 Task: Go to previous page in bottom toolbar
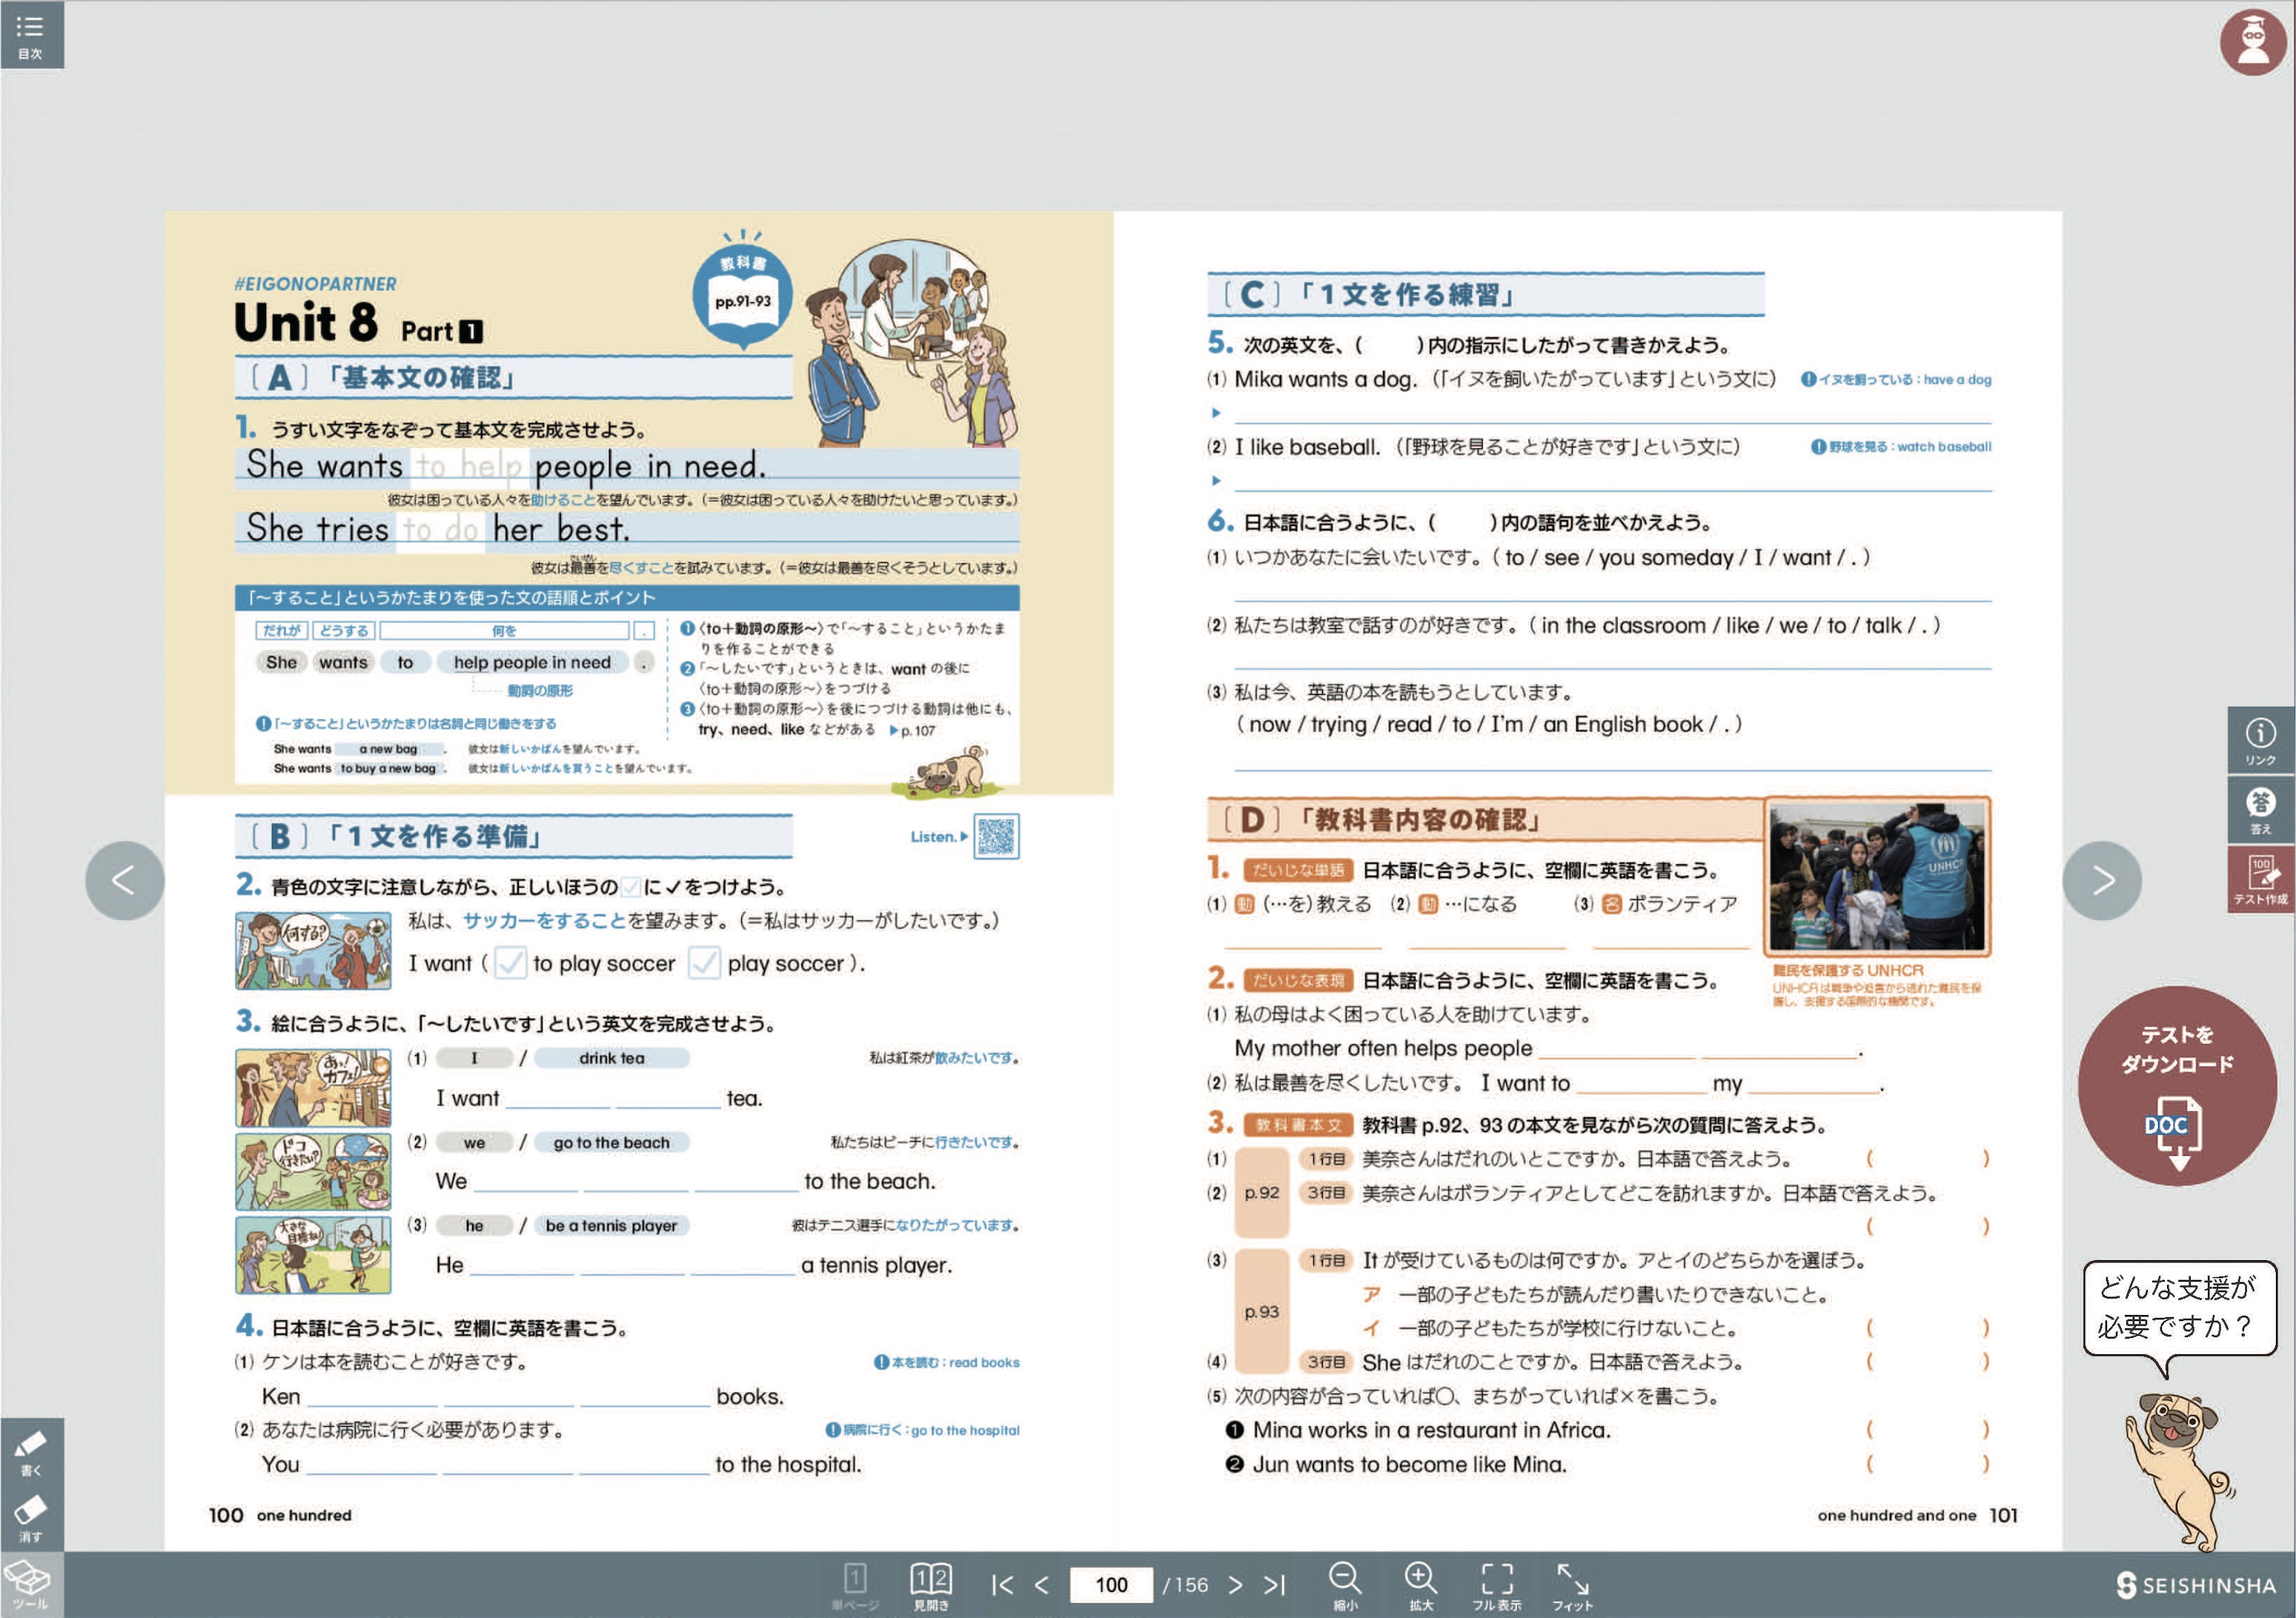[1042, 1585]
